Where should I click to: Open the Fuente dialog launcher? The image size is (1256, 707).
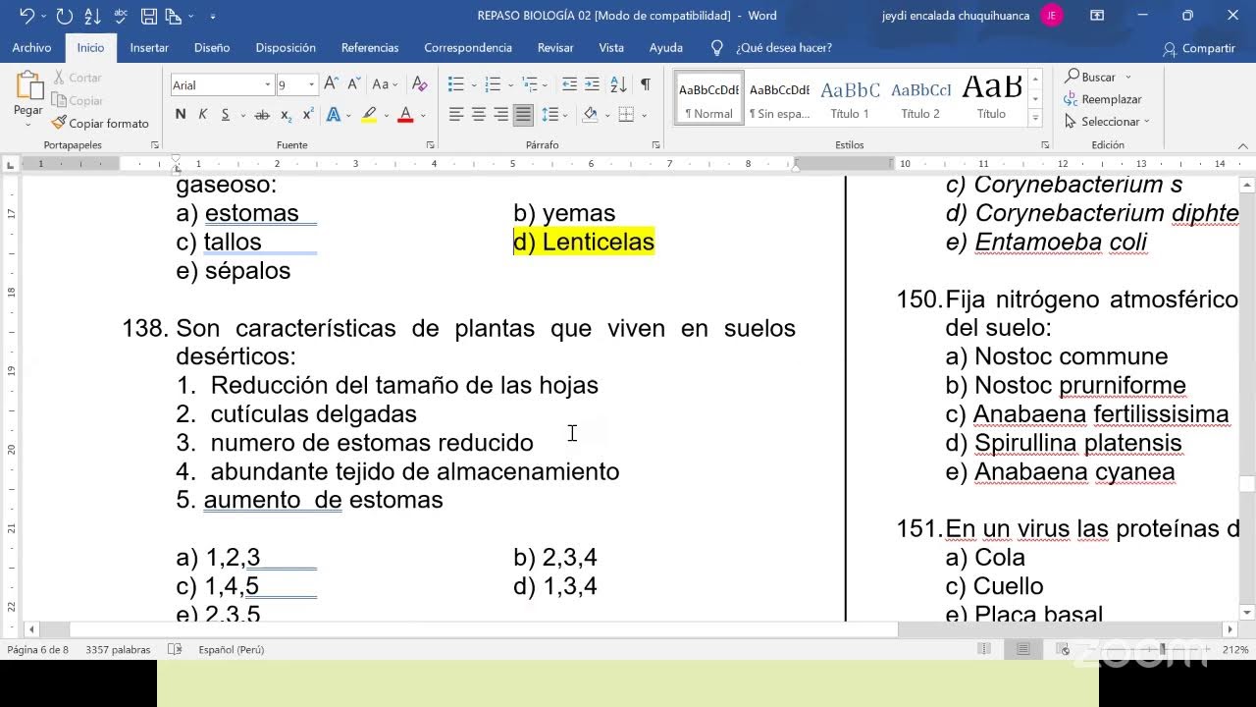(430, 145)
